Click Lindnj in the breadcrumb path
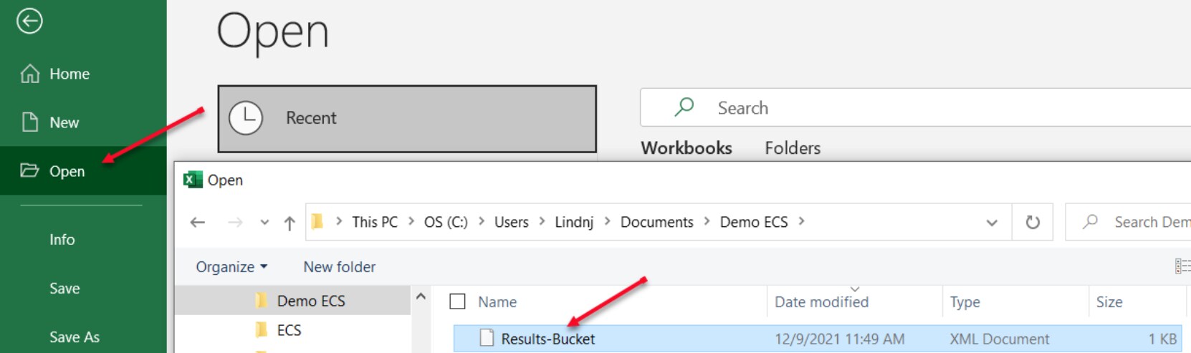This screenshot has height=353, width=1191. coord(574,222)
